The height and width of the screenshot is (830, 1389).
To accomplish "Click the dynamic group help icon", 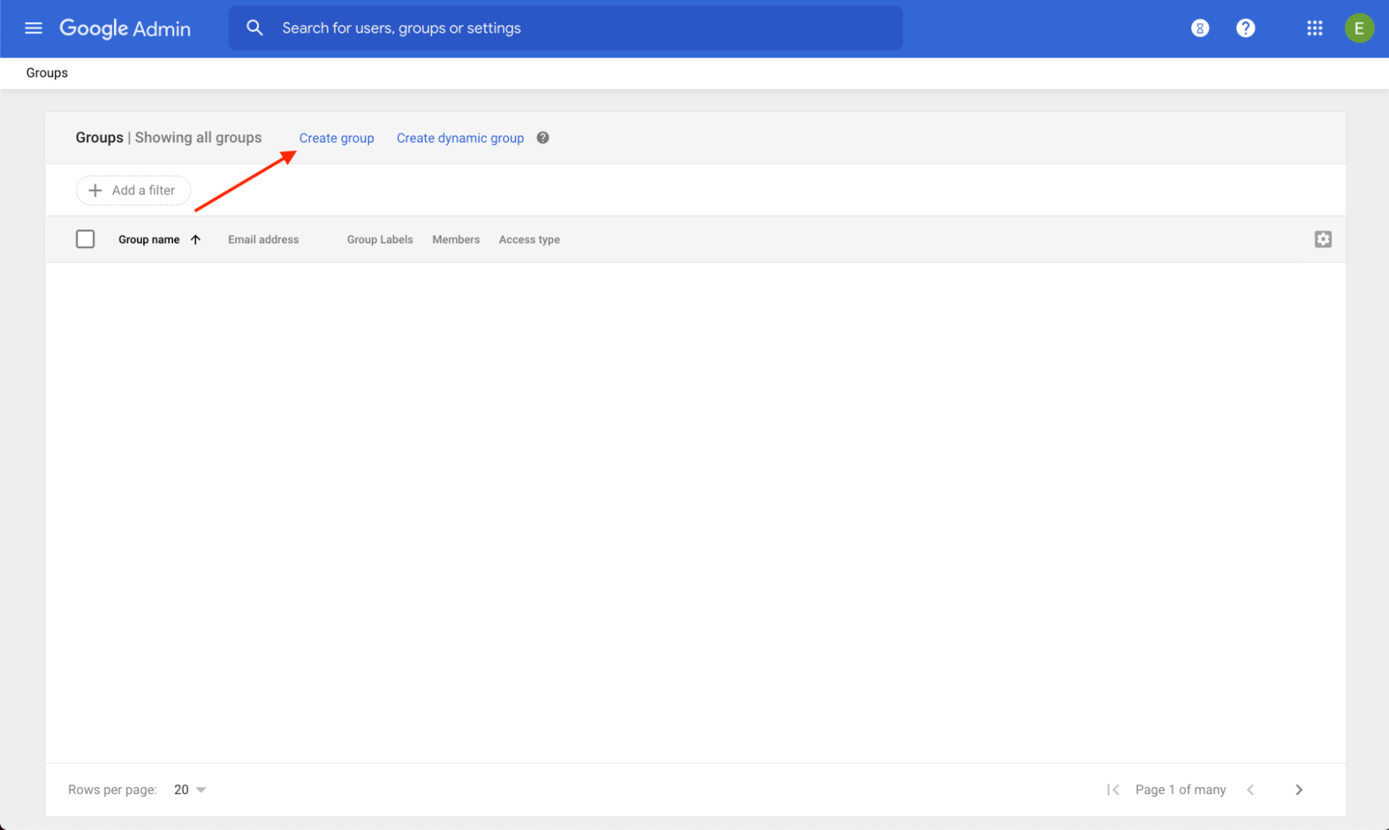I will (x=542, y=138).
